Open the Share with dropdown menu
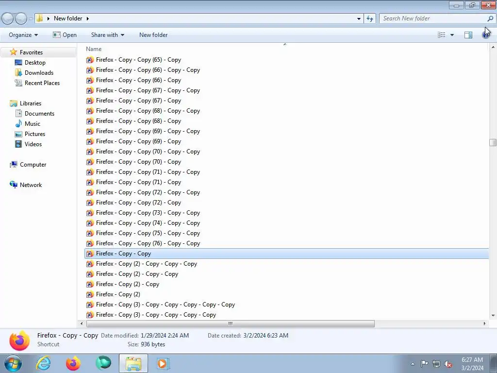This screenshot has height=373, width=497. point(107,35)
